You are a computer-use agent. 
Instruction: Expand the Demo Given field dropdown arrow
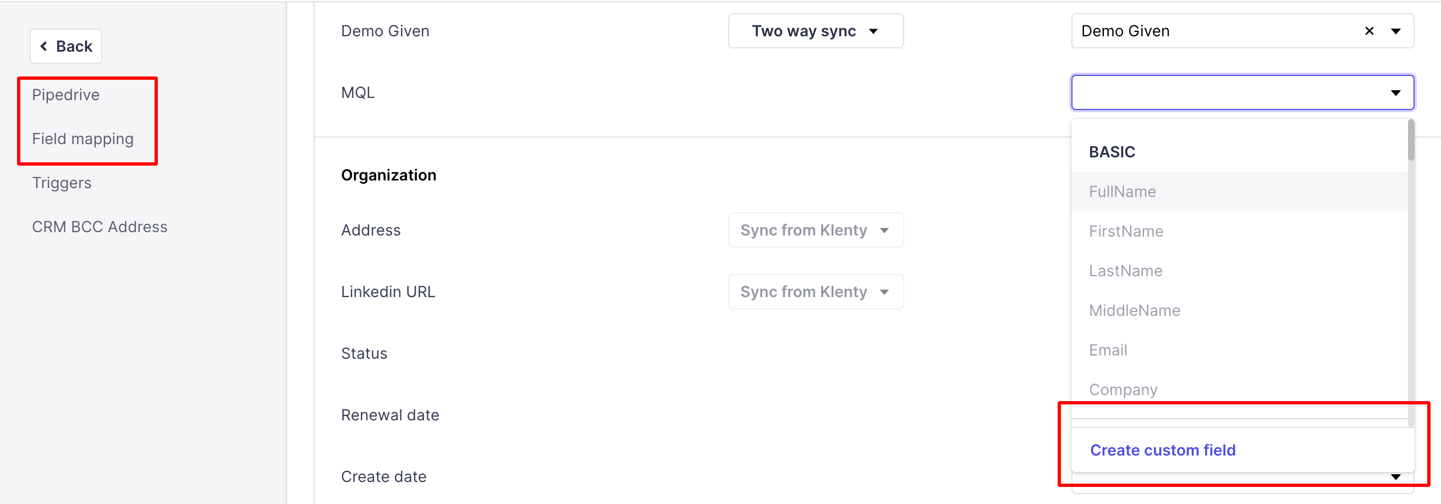pos(1396,31)
